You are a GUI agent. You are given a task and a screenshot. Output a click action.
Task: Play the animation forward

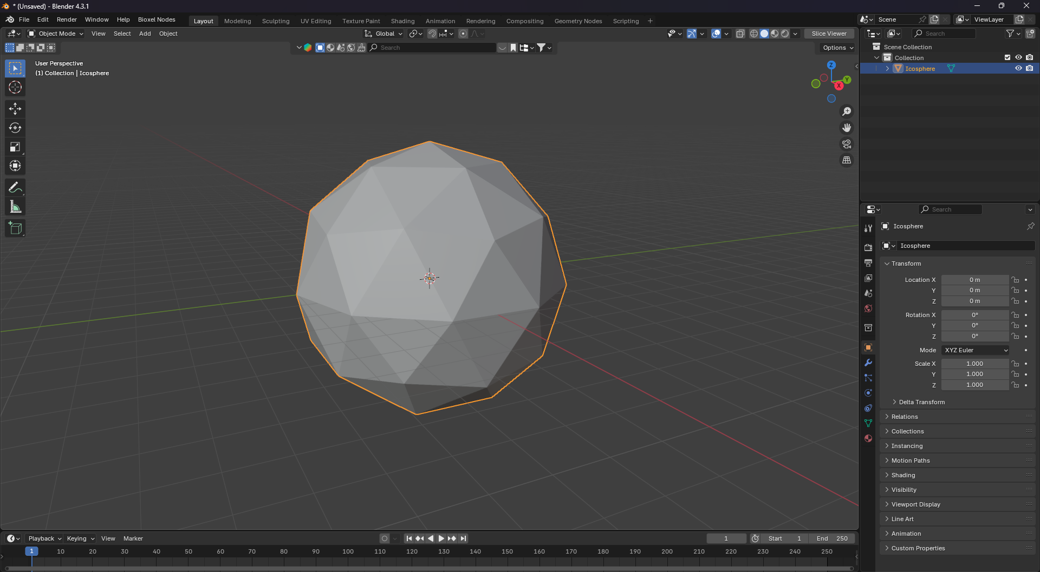tap(441, 538)
